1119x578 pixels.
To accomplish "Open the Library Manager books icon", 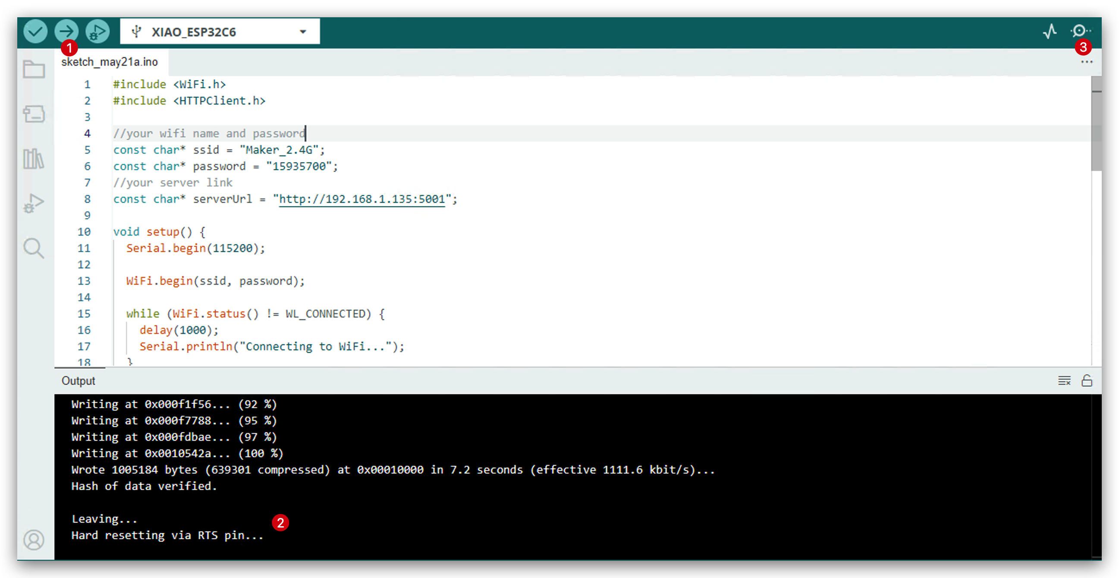I will point(34,158).
